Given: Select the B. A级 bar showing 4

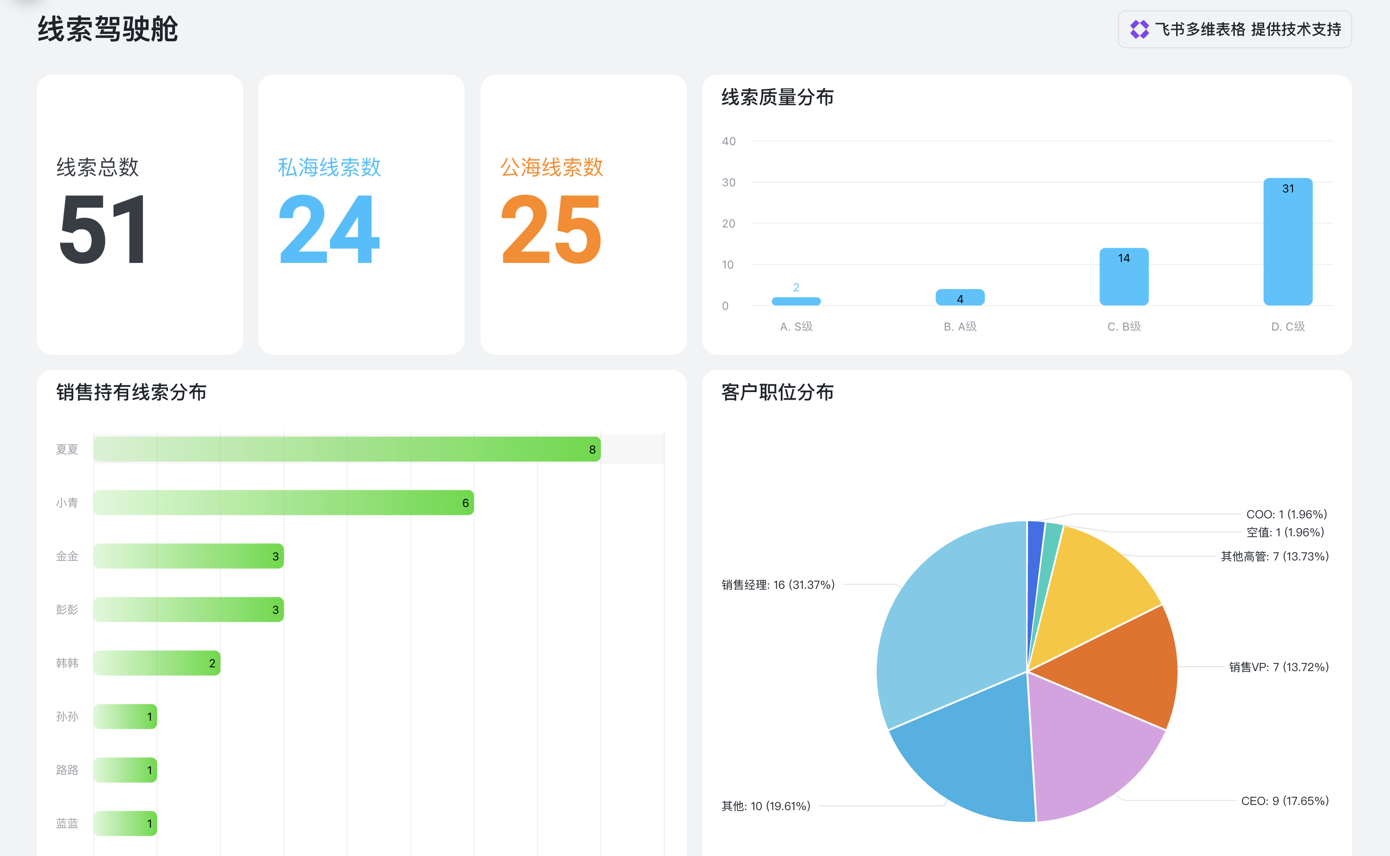Looking at the screenshot, I should [x=959, y=298].
